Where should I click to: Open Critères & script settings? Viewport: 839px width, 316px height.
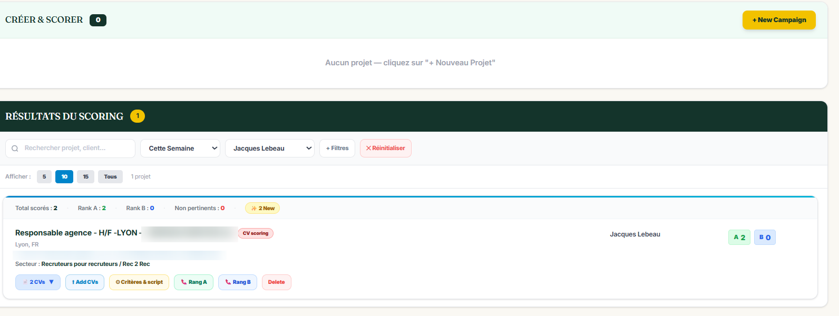tap(139, 282)
